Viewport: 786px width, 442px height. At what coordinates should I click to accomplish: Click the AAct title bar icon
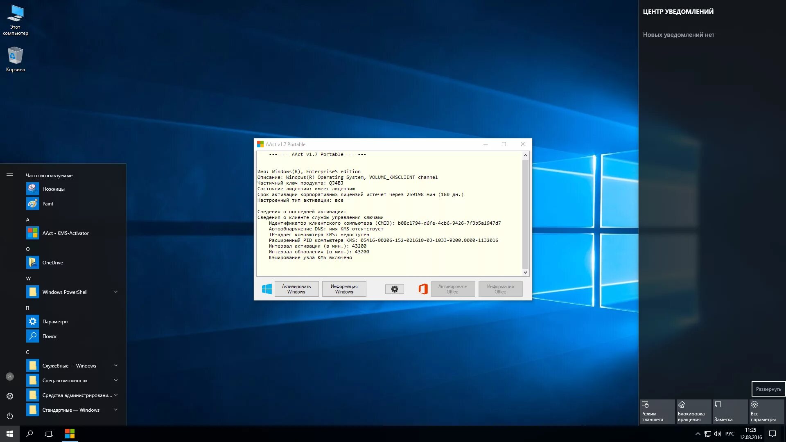(x=260, y=144)
